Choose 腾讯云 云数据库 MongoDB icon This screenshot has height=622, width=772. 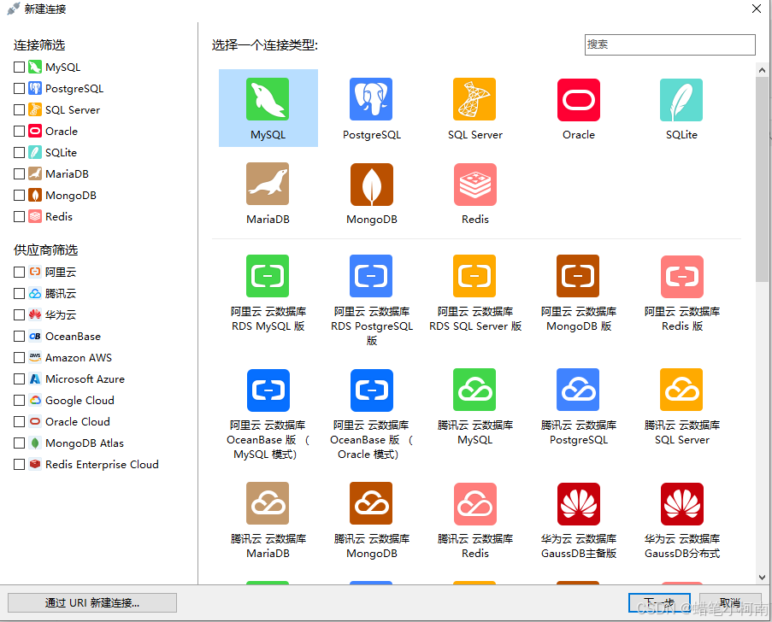[371, 503]
